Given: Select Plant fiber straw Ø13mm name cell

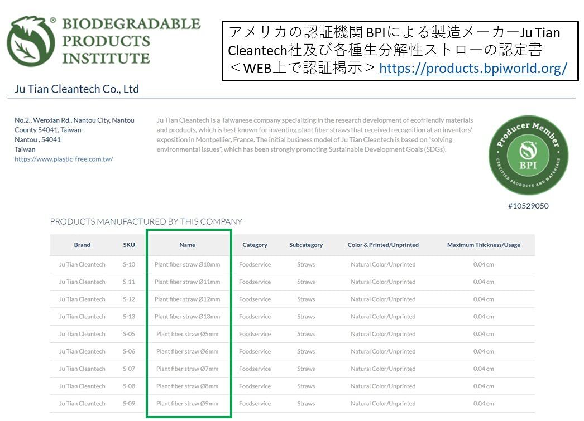Looking at the screenshot, I should 188,317.
